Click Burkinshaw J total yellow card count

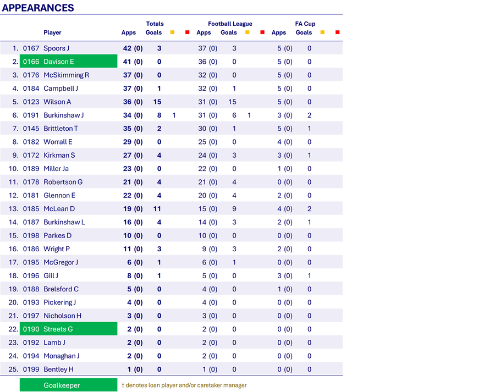(174, 115)
